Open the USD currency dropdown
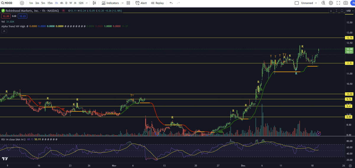 coord(349,11)
